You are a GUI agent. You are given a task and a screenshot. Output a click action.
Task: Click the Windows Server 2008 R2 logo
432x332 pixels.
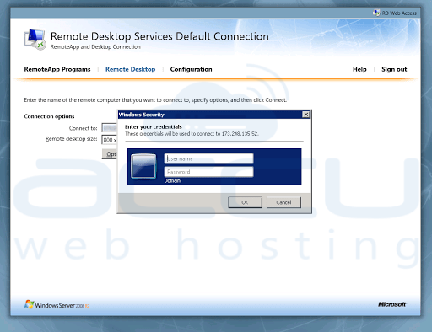tap(57, 305)
